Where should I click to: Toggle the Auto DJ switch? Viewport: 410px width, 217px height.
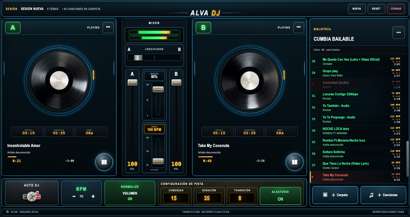[32, 196]
